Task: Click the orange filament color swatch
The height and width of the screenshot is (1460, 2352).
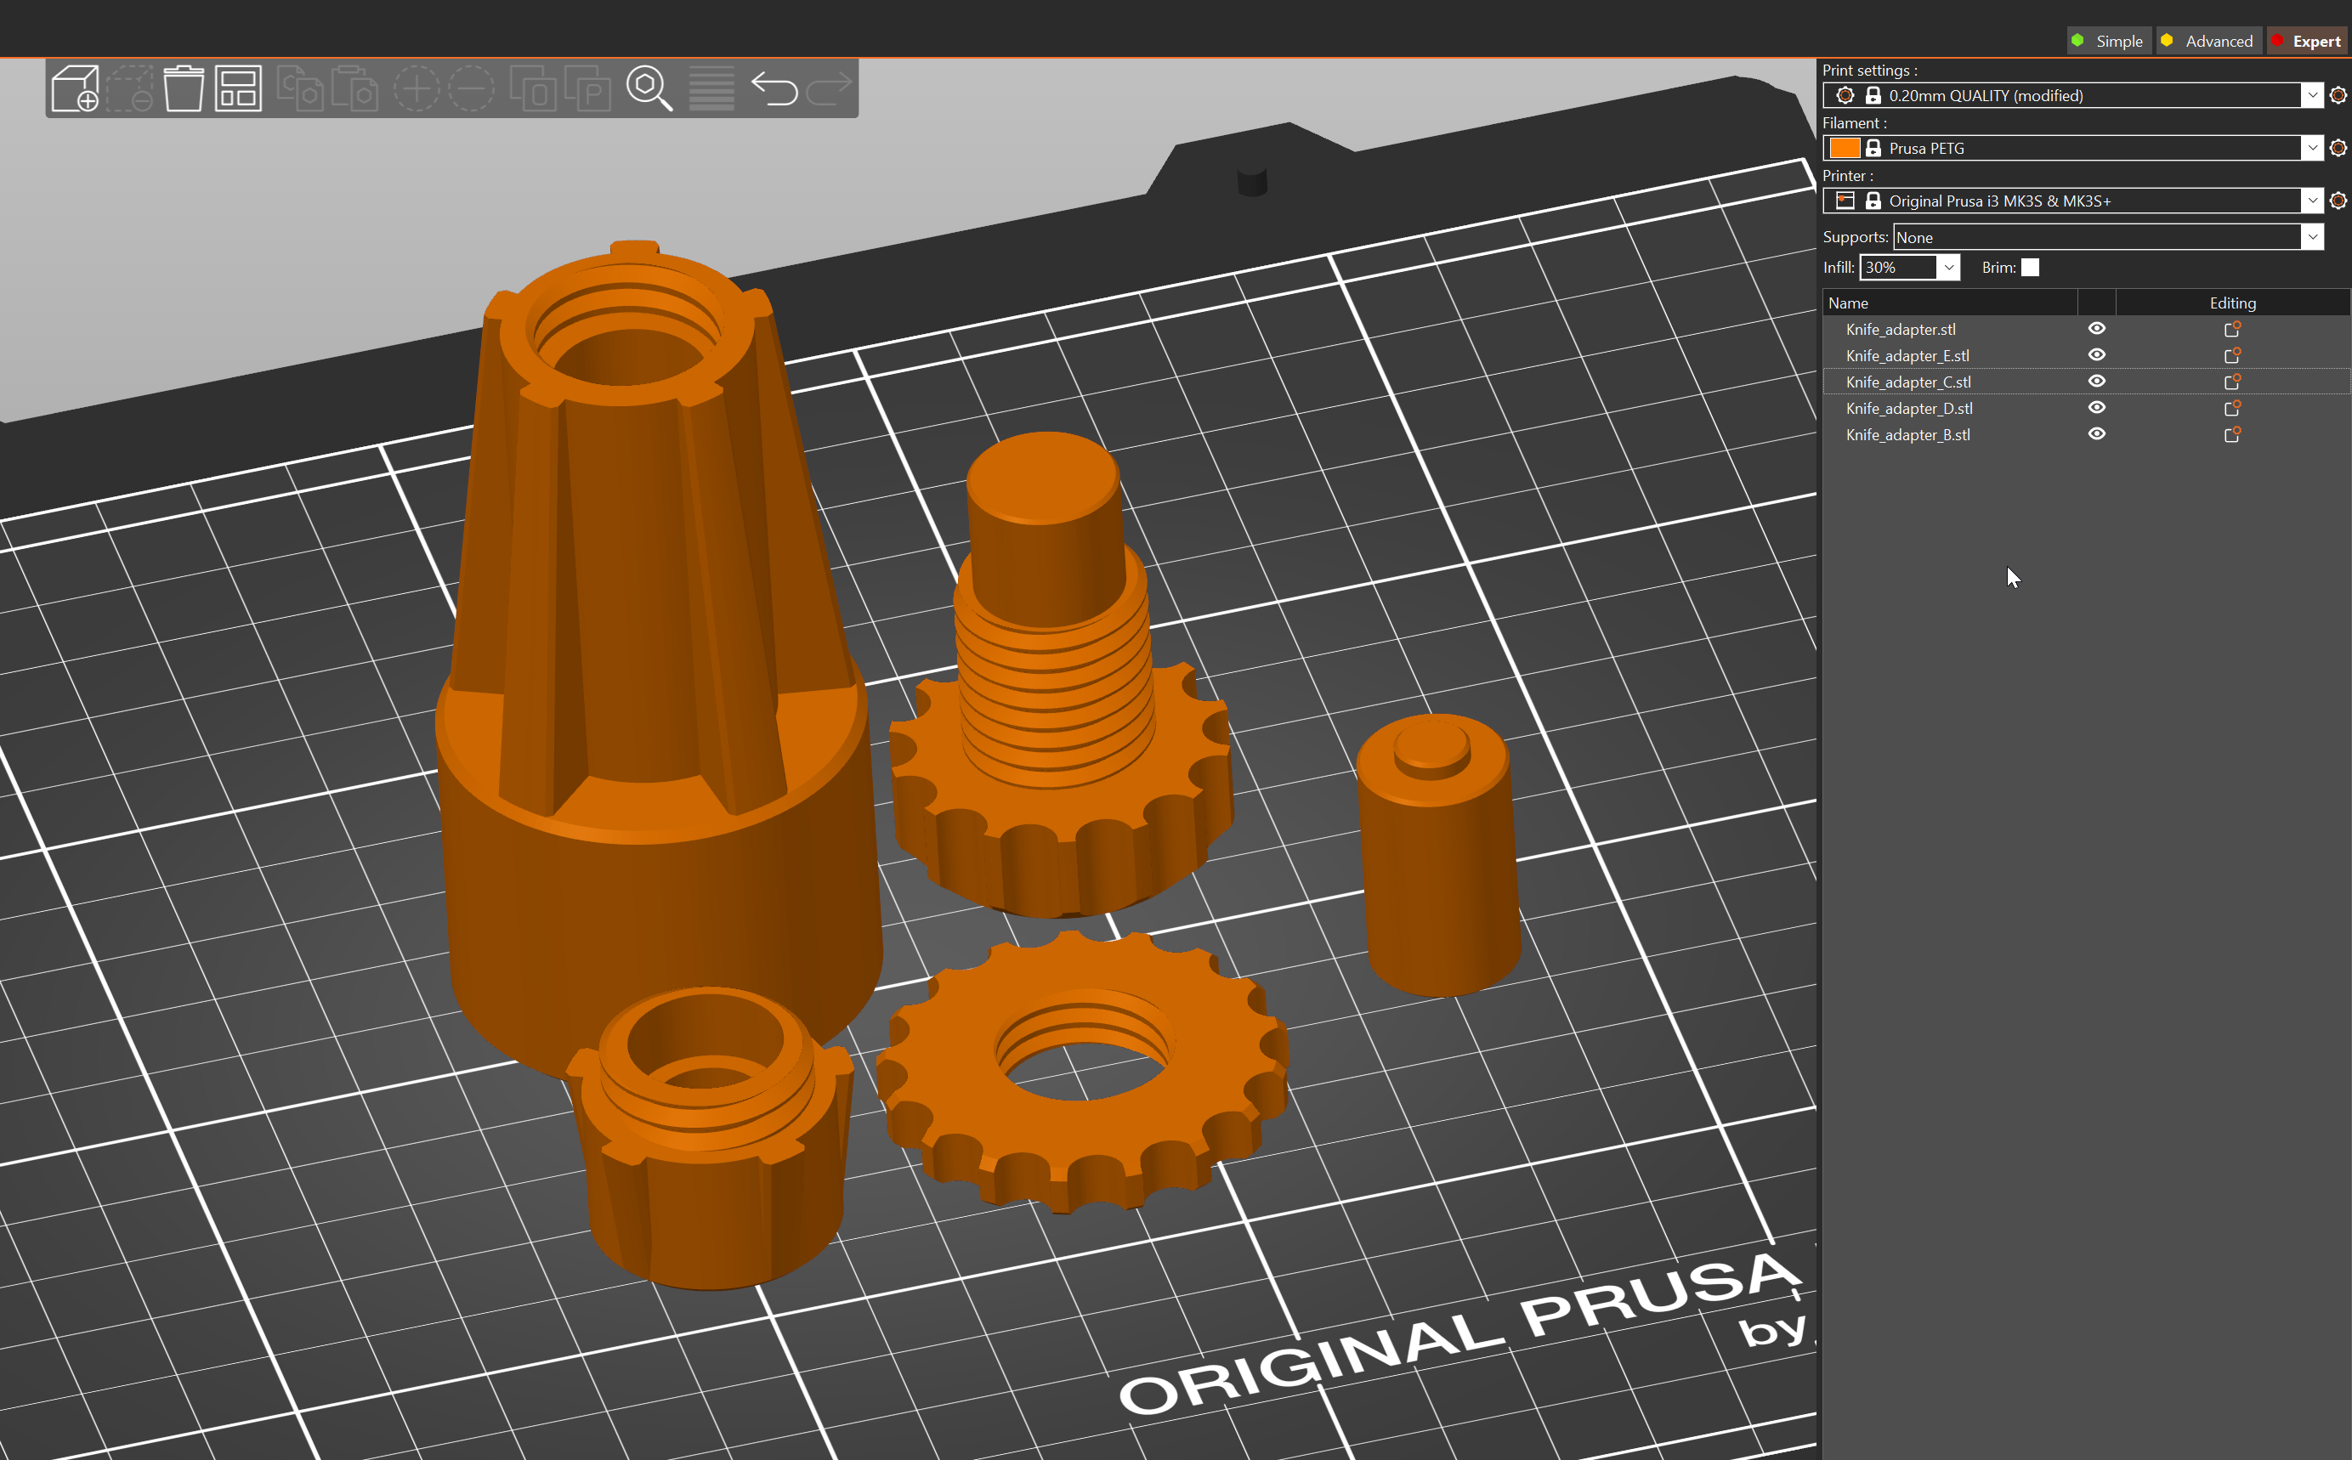Action: pyautogui.click(x=1845, y=148)
